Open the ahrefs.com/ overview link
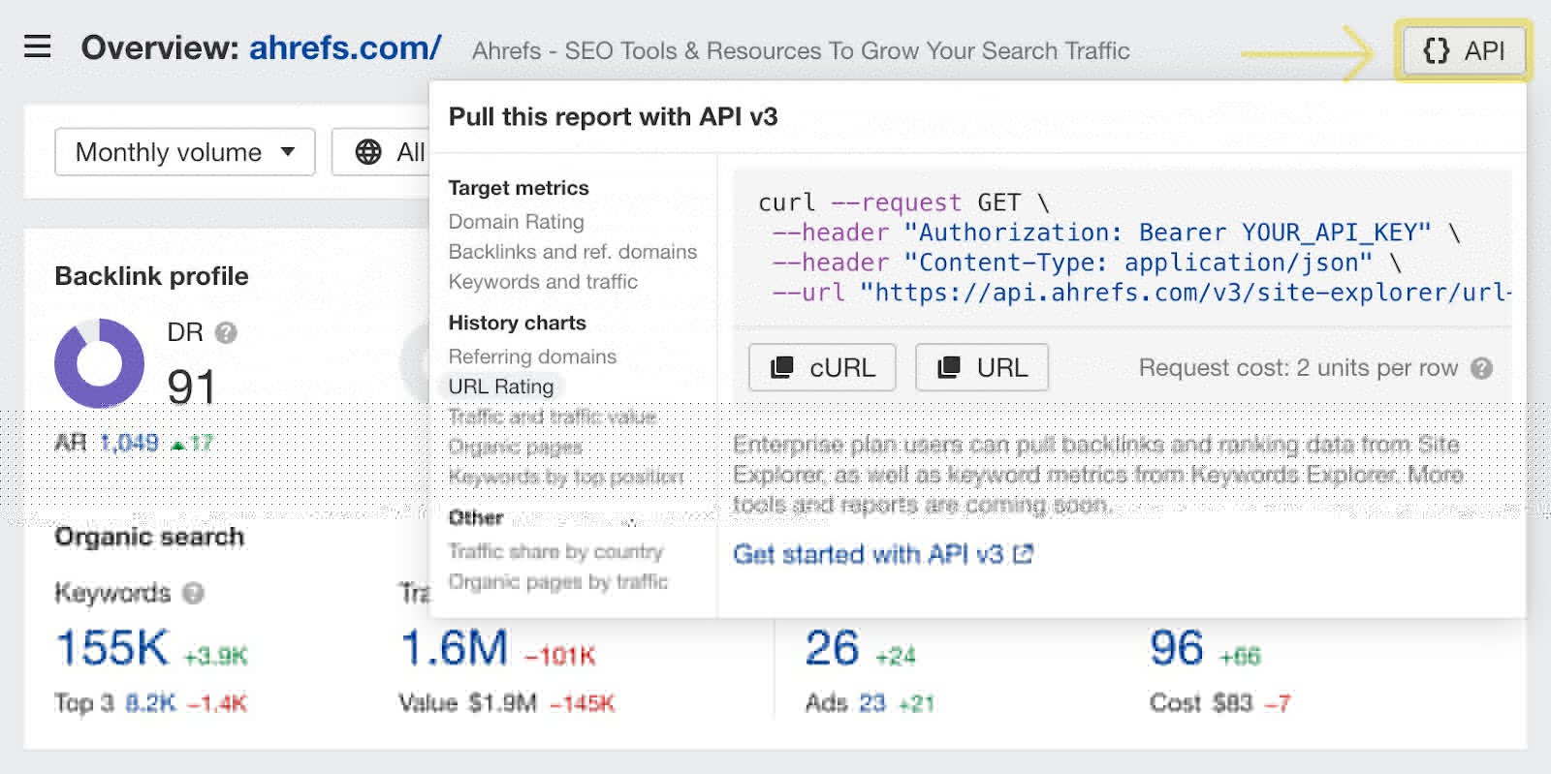 [345, 47]
